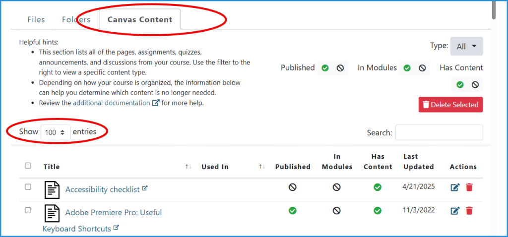The width and height of the screenshot is (508, 237).
Task: Filter by unpublished icon next to Published
Action: tap(340, 68)
